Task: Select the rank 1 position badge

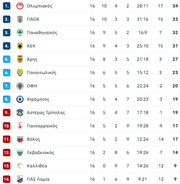Action: [x=7, y=6]
